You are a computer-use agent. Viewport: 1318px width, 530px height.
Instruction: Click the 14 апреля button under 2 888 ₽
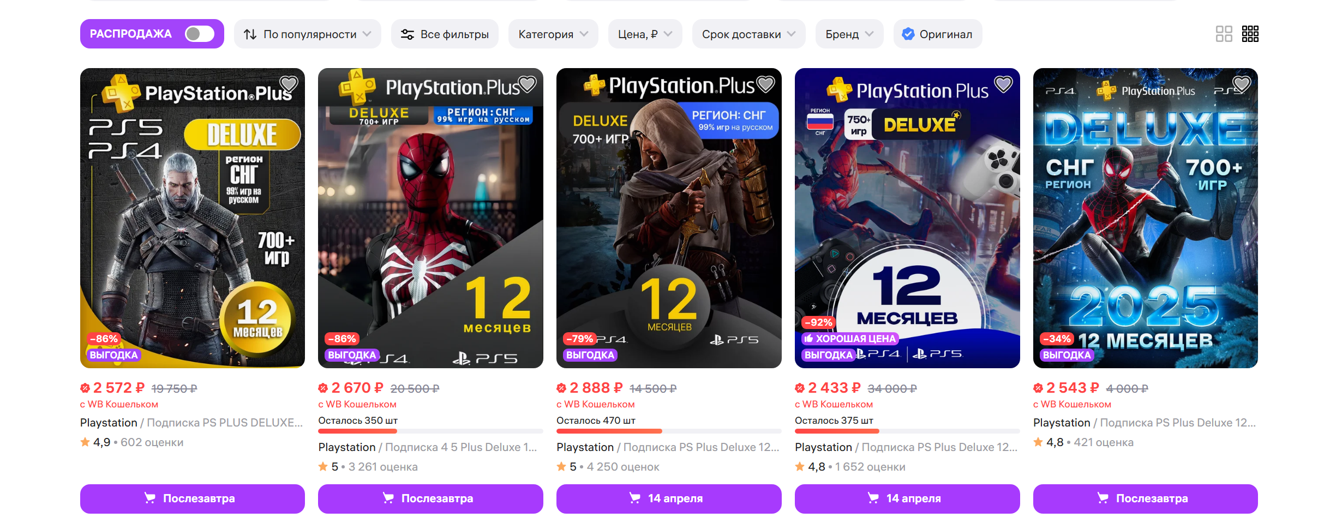[x=668, y=498]
